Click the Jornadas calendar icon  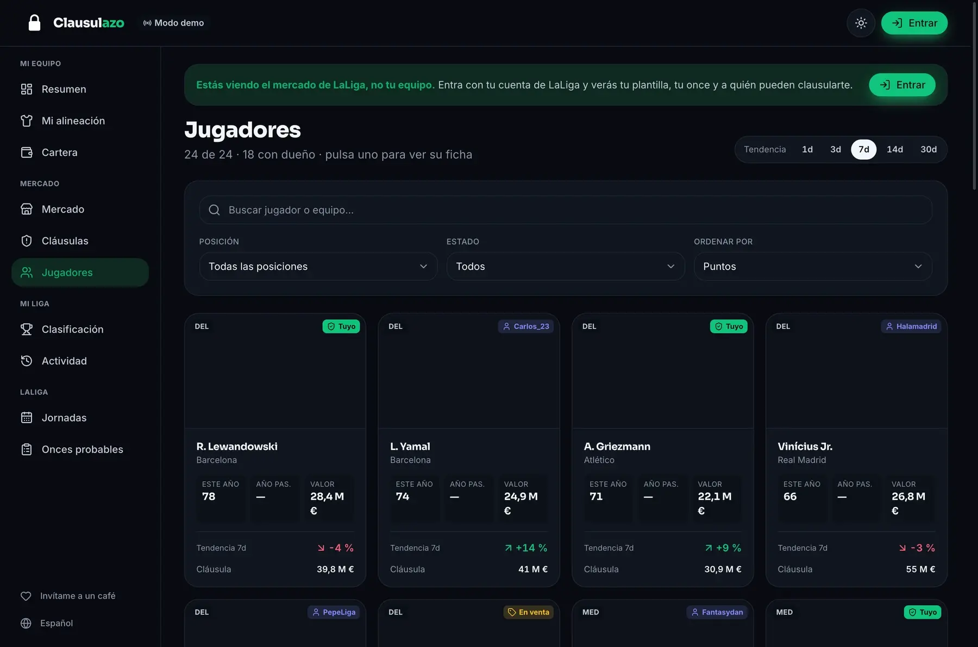[x=27, y=418]
